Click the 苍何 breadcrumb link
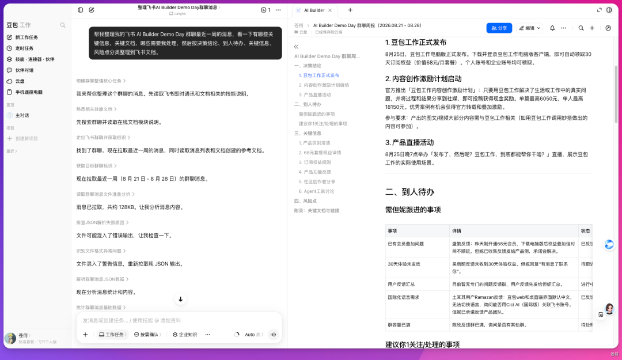 pos(299,25)
